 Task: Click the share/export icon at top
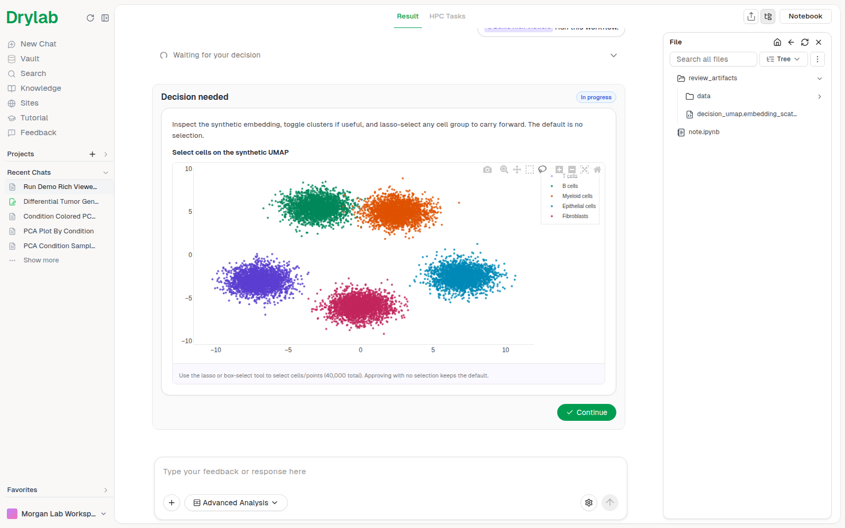coord(751,16)
